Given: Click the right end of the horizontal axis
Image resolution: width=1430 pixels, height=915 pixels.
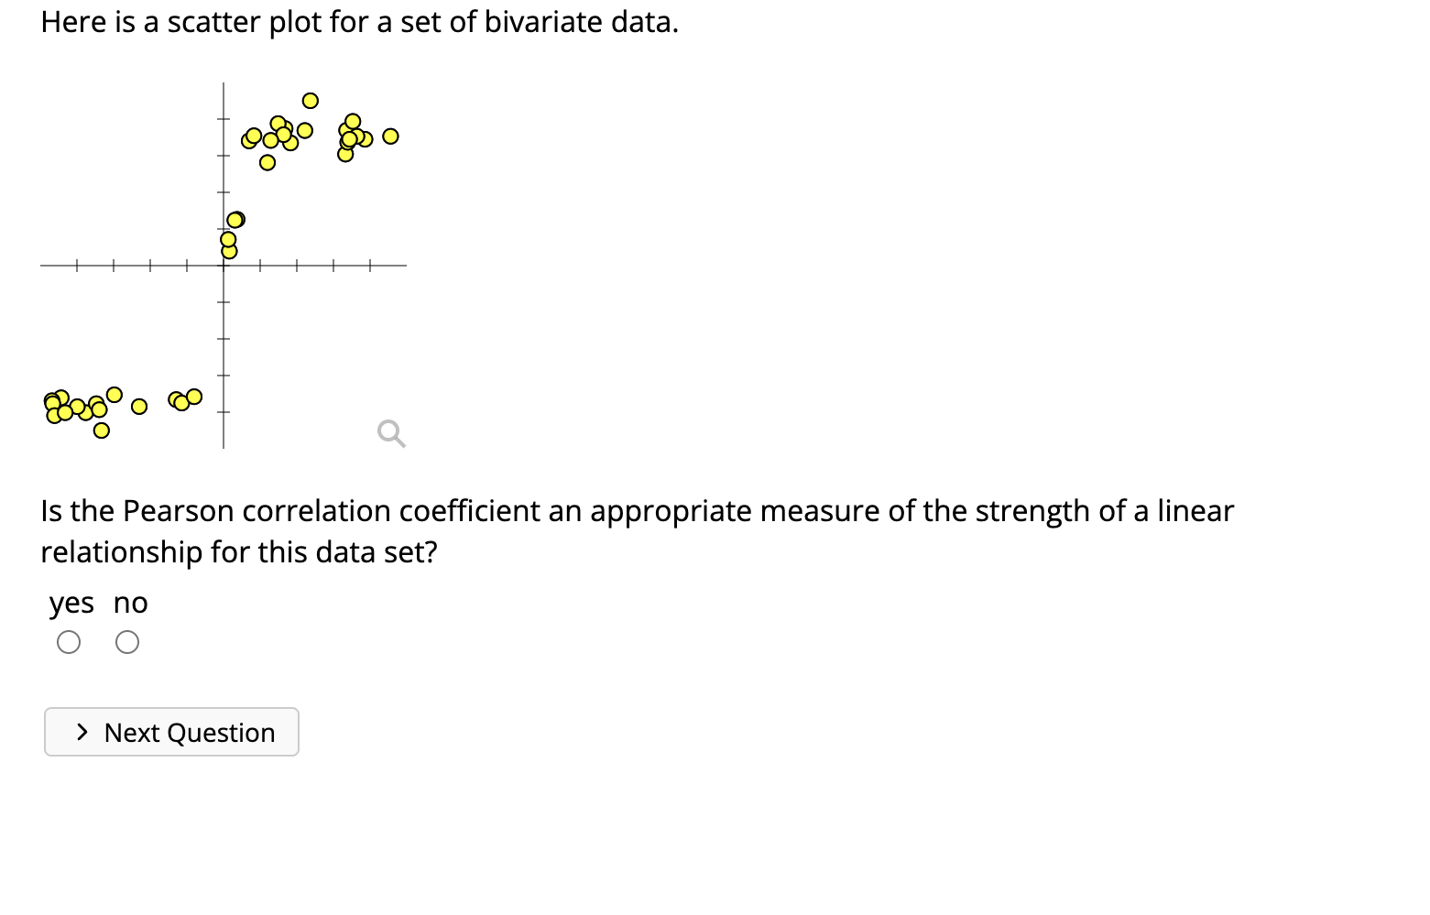Looking at the screenshot, I should coord(404,266).
